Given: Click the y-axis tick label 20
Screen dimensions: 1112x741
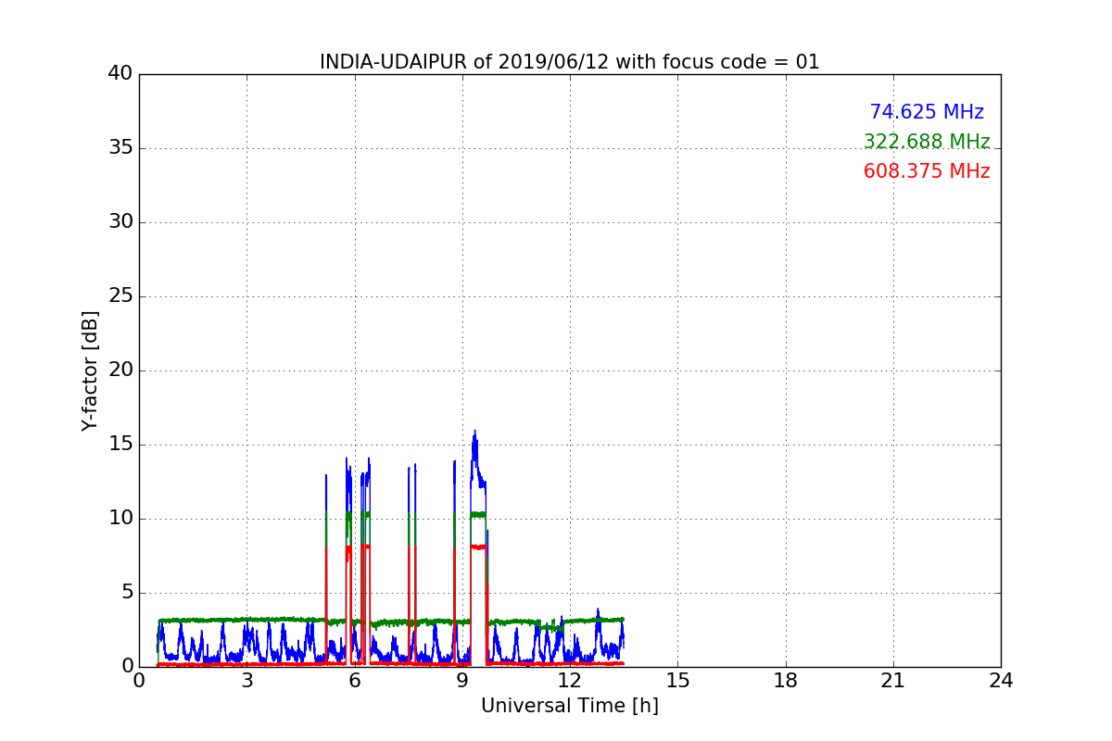Looking at the screenshot, I should tap(120, 370).
